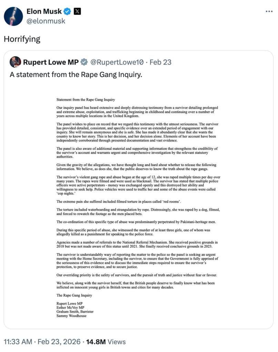Screen dimensions: 278x352
Task: Click the "Sammy Woodhouse" signature in the statement image
Action: click(71, 316)
